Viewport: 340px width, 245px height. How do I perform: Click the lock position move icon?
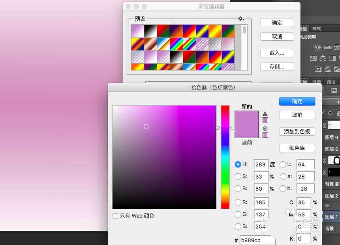(330, 113)
